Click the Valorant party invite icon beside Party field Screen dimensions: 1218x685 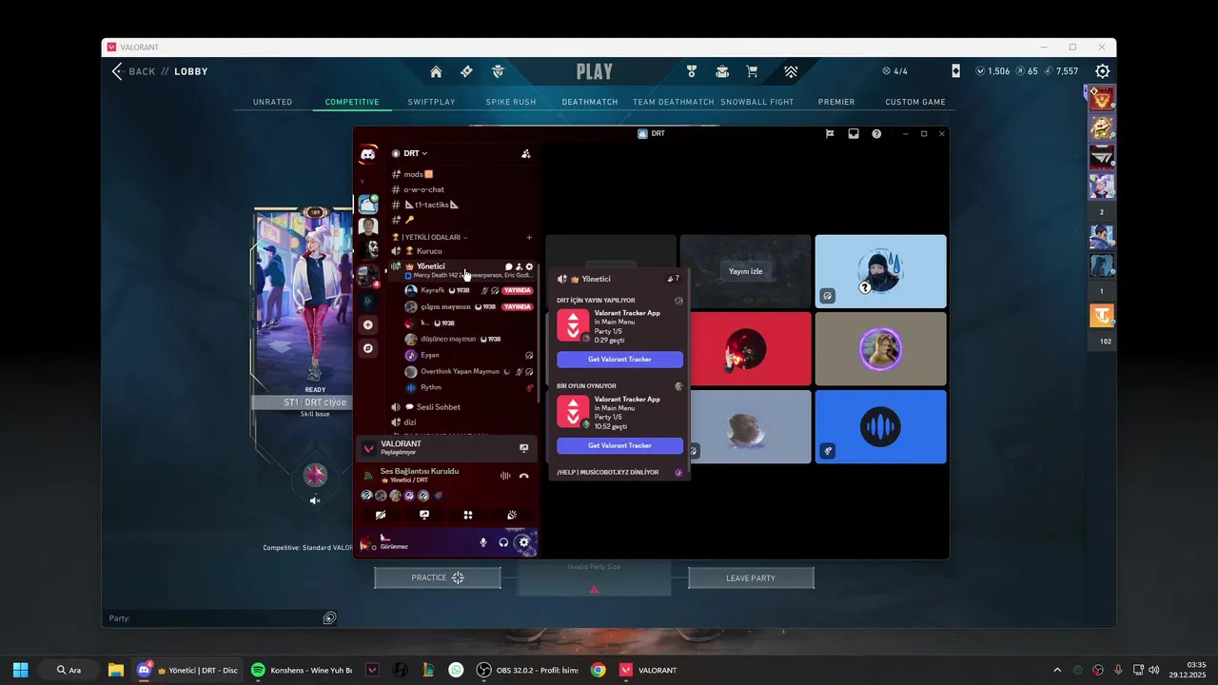pyautogui.click(x=329, y=618)
